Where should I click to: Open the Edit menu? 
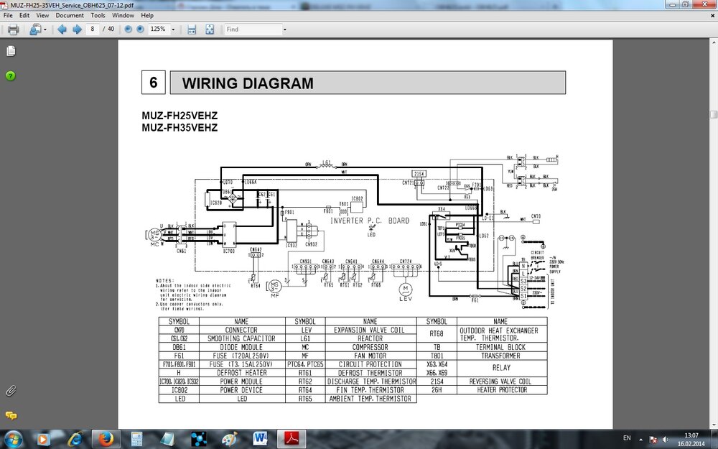click(x=24, y=15)
